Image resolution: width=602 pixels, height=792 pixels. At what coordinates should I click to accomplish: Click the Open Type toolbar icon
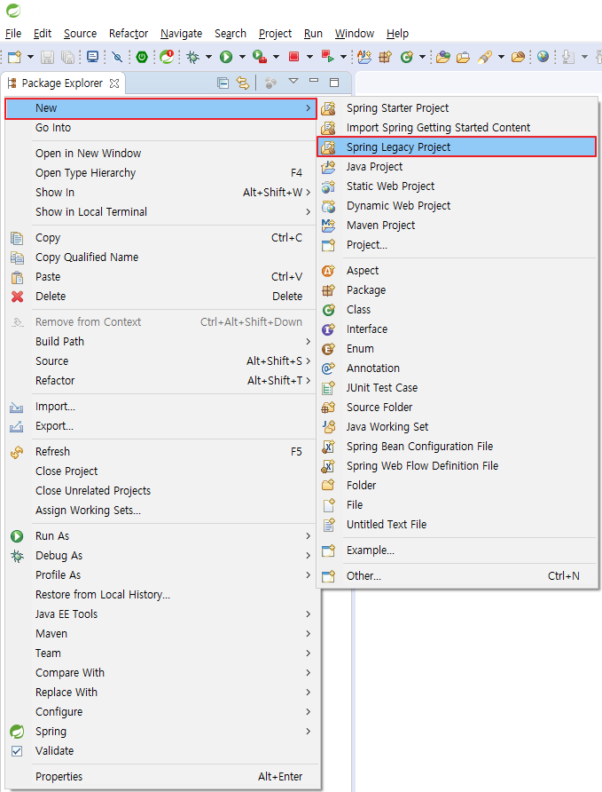point(443,57)
